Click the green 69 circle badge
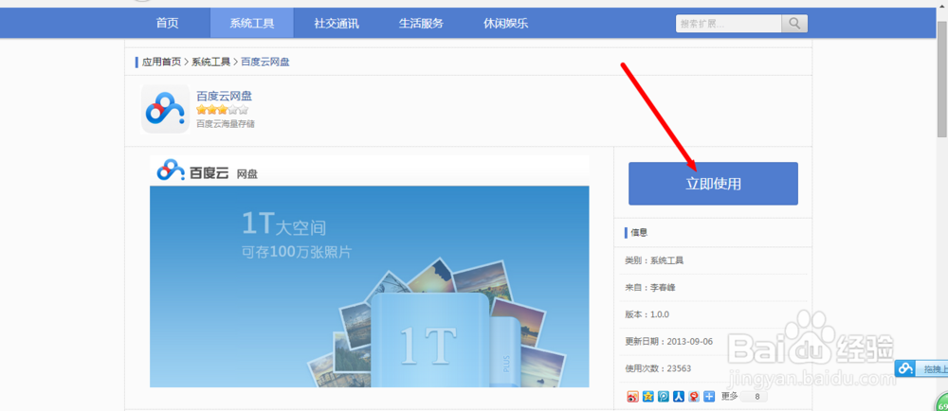The image size is (948, 411). [942, 403]
